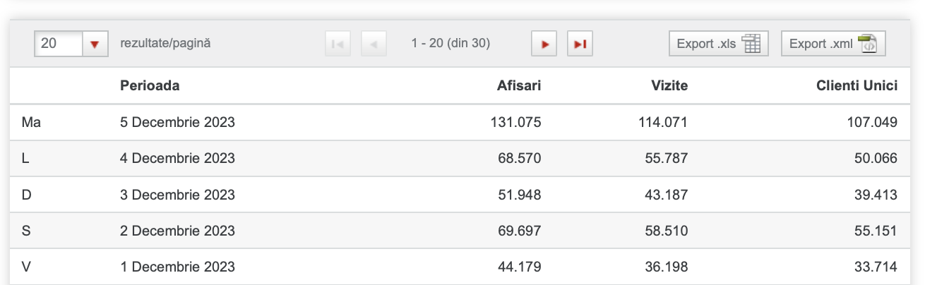The height and width of the screenshot is (285, 925).
Task: Click the document icon on Export .xml
Action: point(867,44)
